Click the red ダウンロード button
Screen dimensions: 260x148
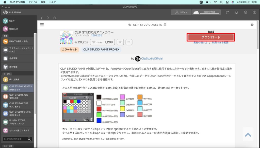[x=211, y=37]
